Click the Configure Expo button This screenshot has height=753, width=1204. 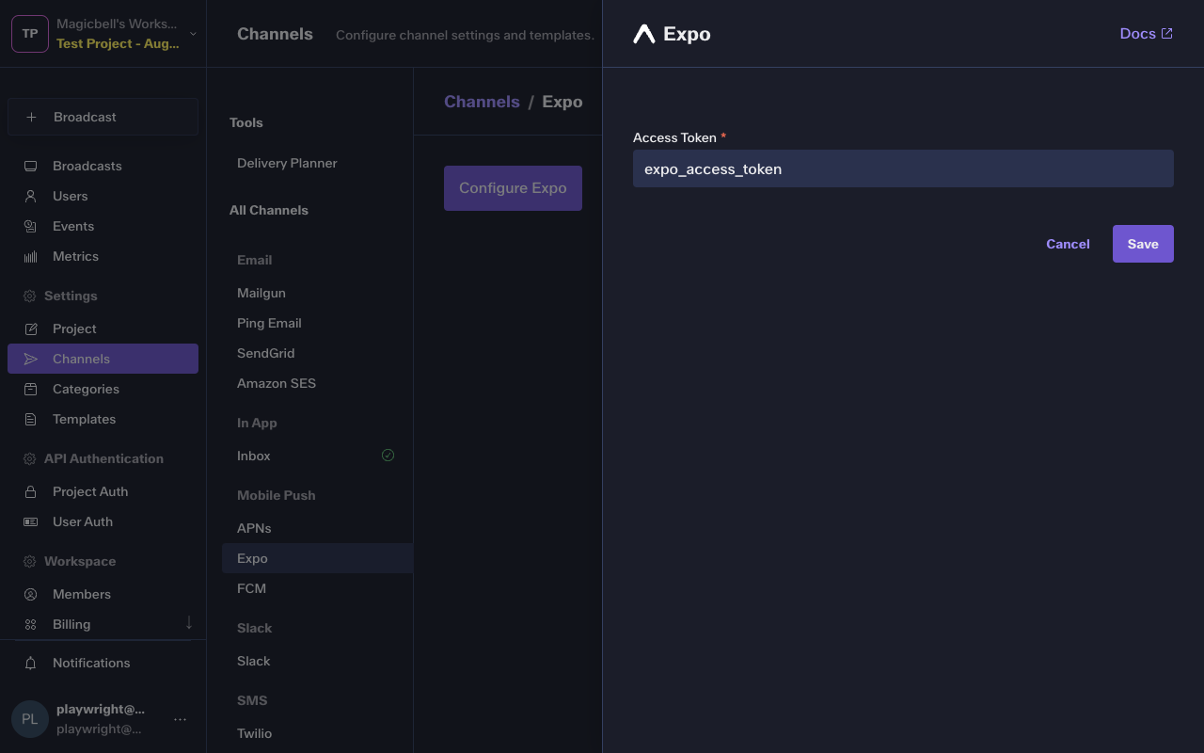[513, 188]
